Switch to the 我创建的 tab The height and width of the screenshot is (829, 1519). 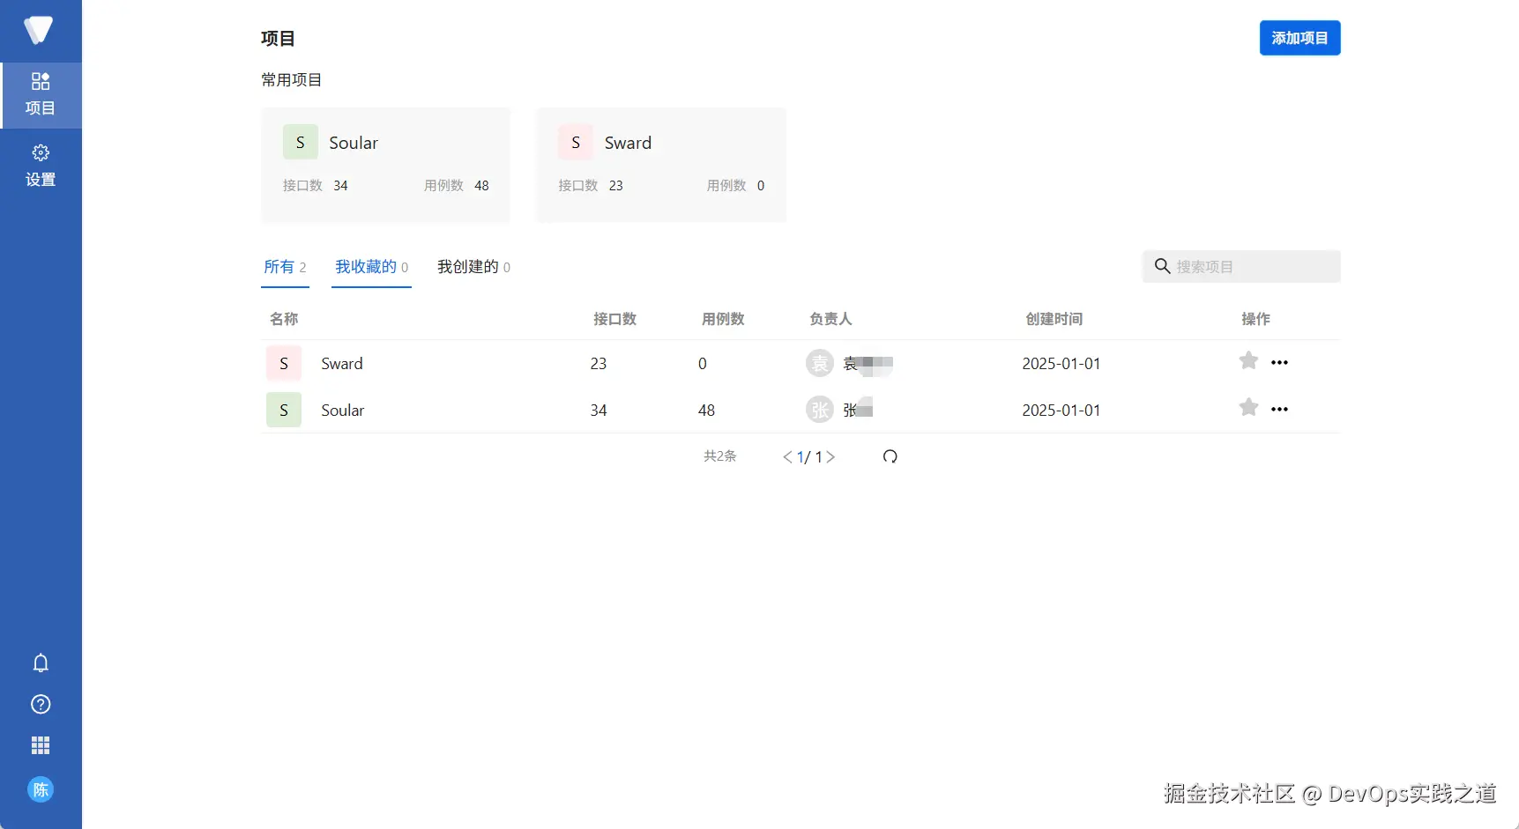[x=474, y=267]
